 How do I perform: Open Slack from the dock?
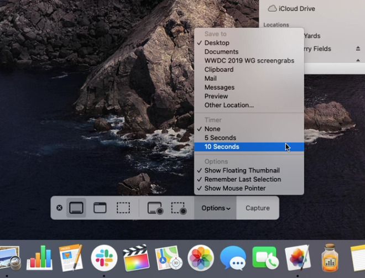tap(104, 258)
